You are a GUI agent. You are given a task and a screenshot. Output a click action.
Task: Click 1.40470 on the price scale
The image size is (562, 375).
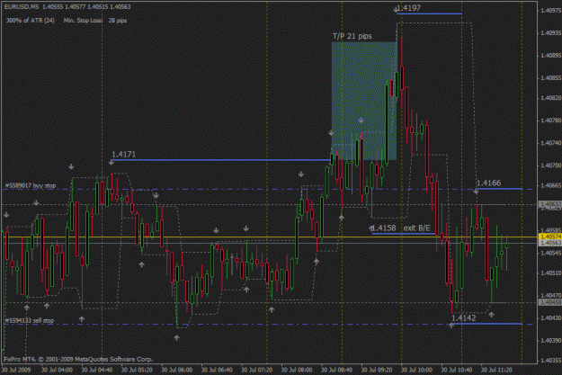click(550, 295)
